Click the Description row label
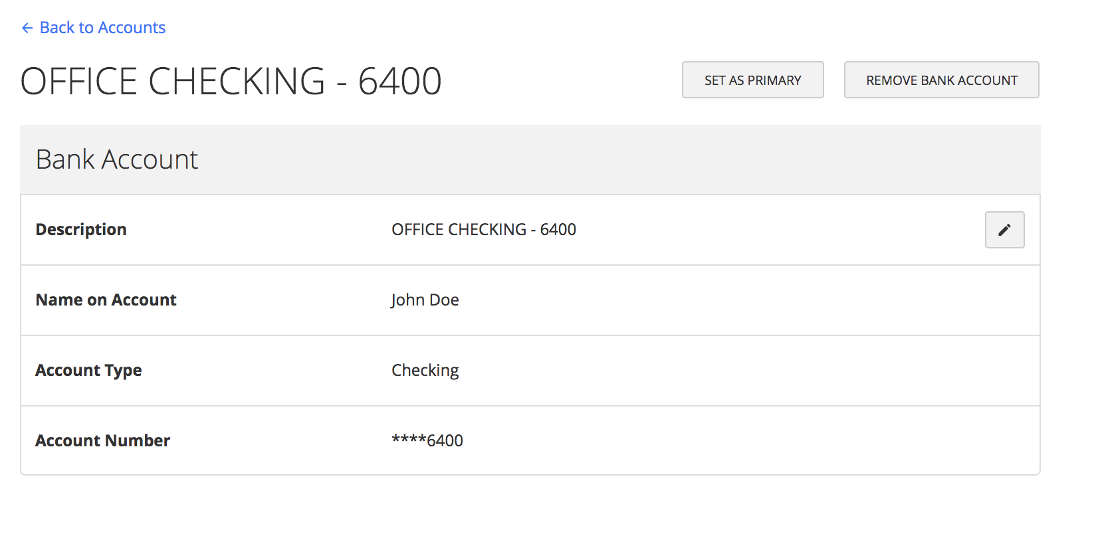Image resolution: width=1098 pixels, height=534 pixels. point(81,230)
